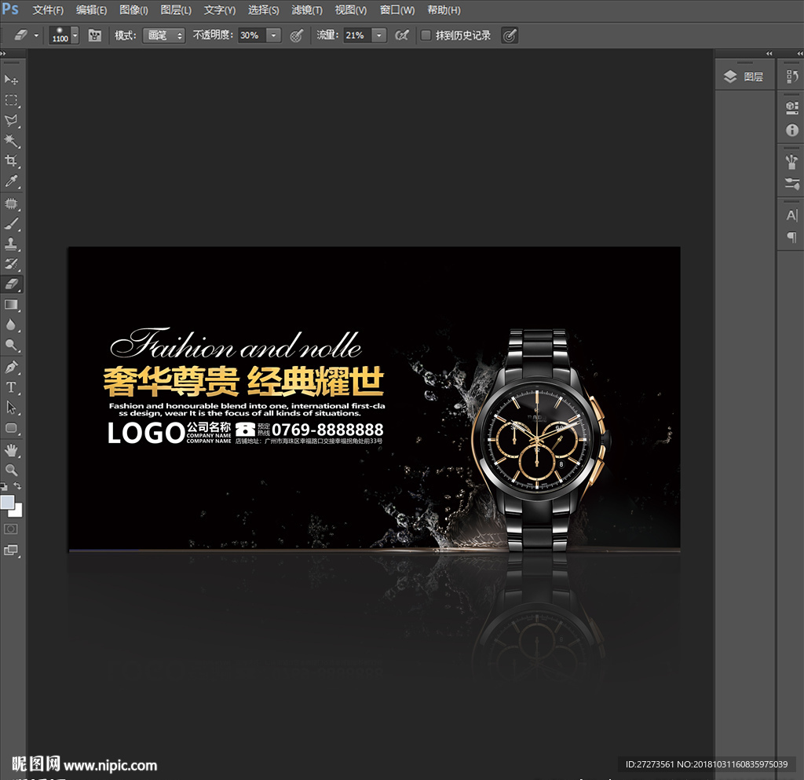Enable airbrush build-up effects
Screen dimensions: 804x780
(402, 35)
